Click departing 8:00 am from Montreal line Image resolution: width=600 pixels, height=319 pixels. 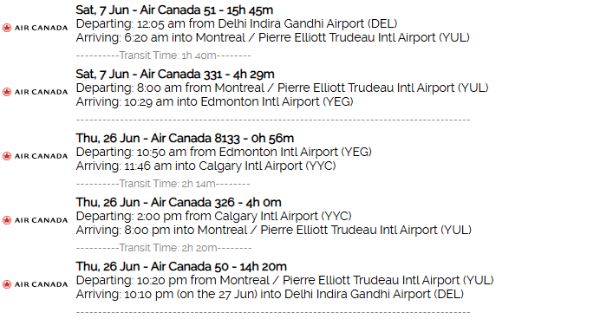(x=283, y=88)
